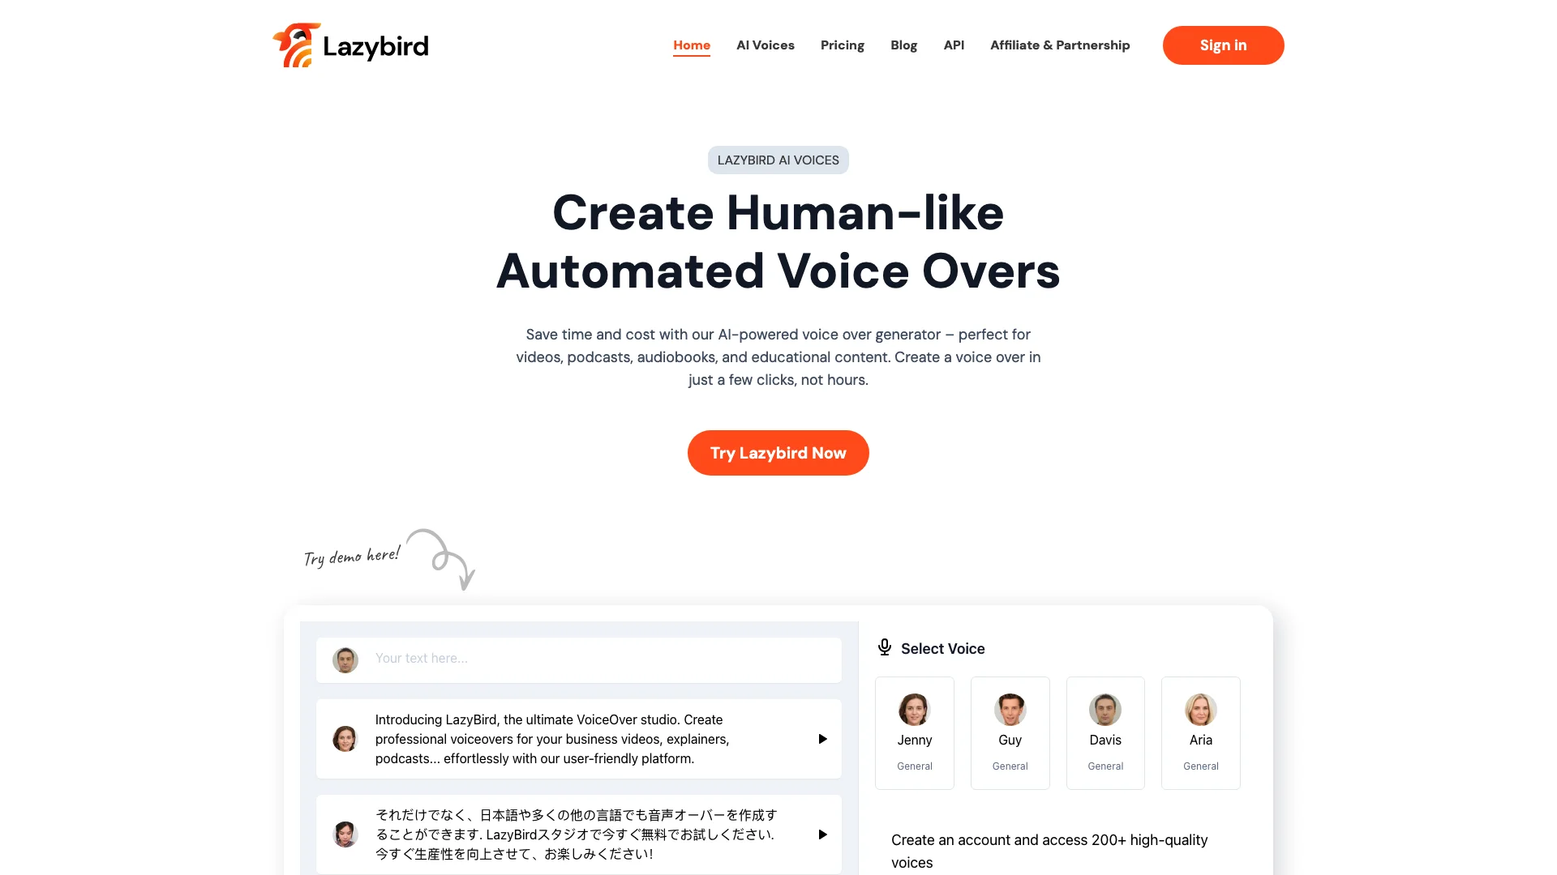The height and width of the screenshot is (875, 1557).
Task: Click the Try Lazybird Now button
Action: 778,452
